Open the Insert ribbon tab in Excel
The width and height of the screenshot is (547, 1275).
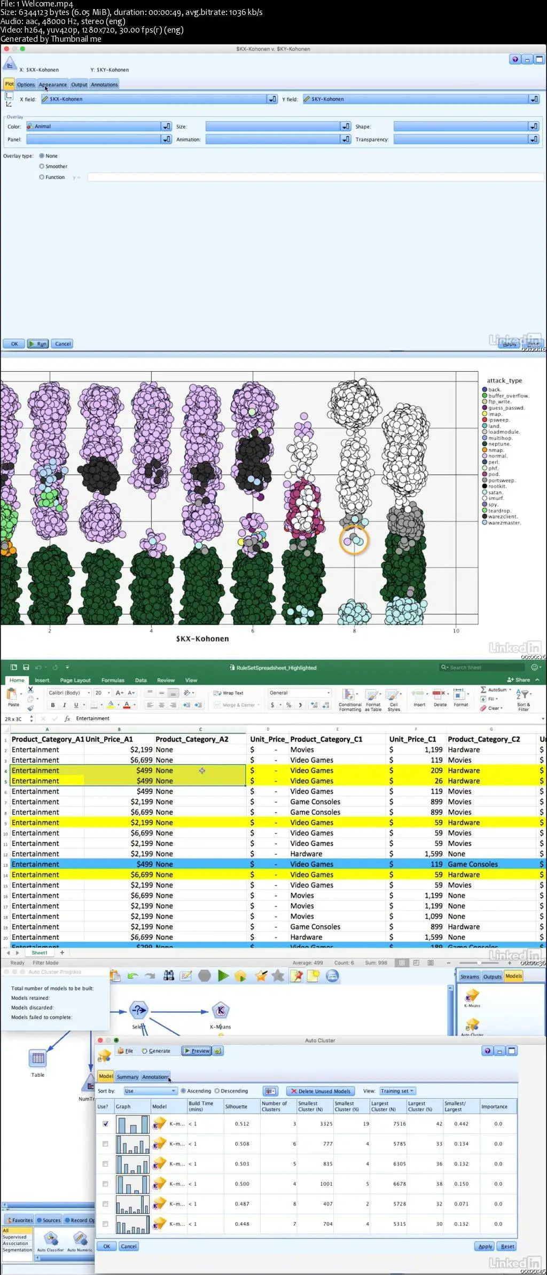point(42,680)
